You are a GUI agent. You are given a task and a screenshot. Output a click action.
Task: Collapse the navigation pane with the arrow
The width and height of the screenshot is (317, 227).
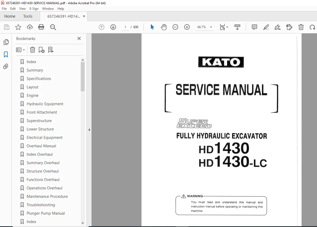tap(89, 130)
